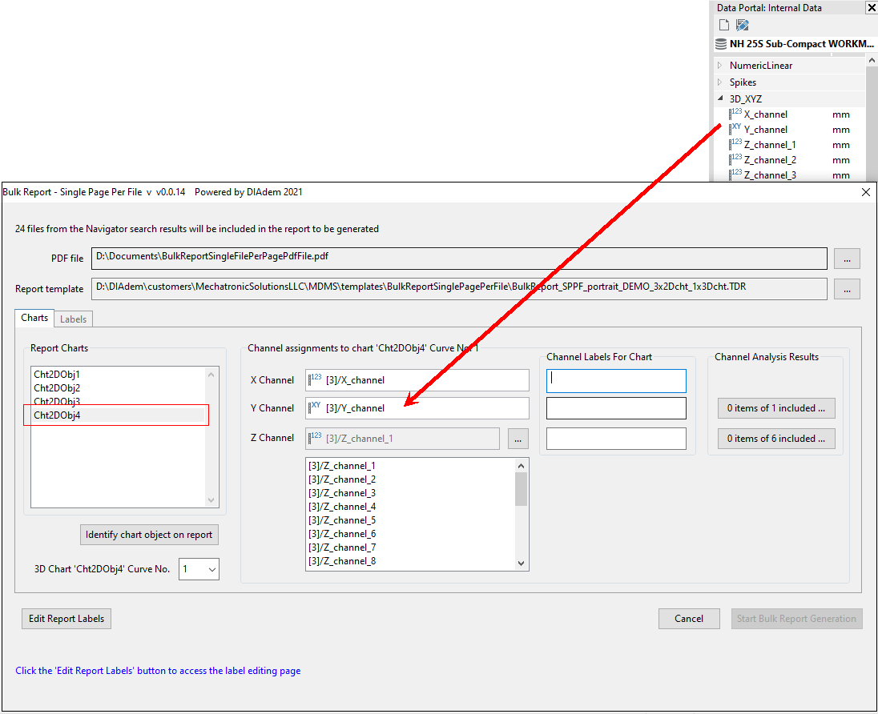Screen dimensions: 878x714
Task: Click the XY icon beside Y_channel in Data Portal
Action: 735,129
